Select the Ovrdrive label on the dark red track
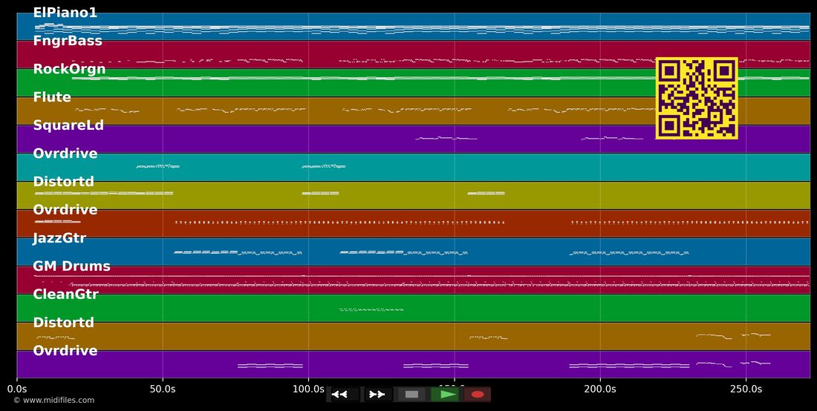Viewport: 817px width, 411px height. (65, 210)
